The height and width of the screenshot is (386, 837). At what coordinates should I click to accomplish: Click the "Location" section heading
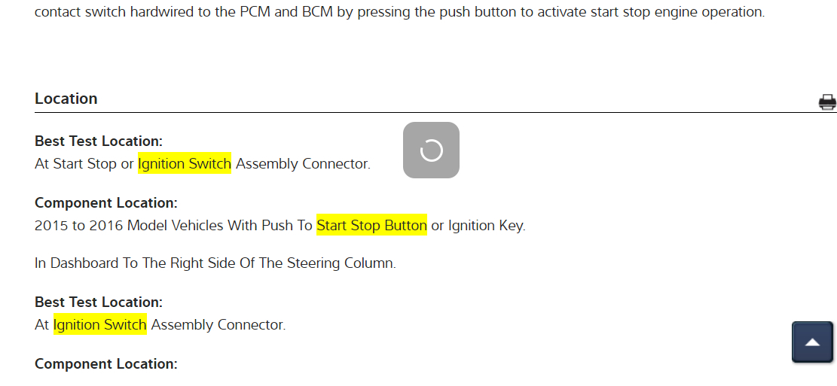click(x=66, y=99)
